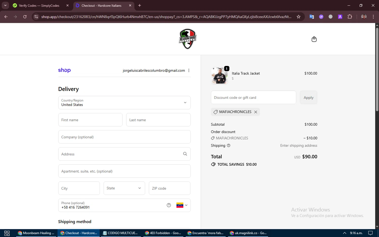The image size is (379, 237).
Task: Click the Shipping method heading
Action: [x=75, y=222]
